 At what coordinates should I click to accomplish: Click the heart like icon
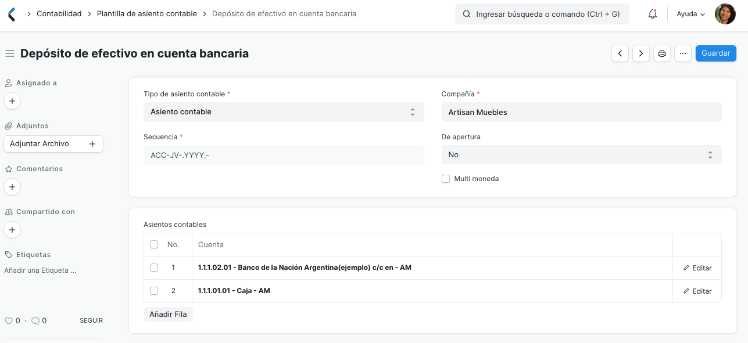[8, 320]
